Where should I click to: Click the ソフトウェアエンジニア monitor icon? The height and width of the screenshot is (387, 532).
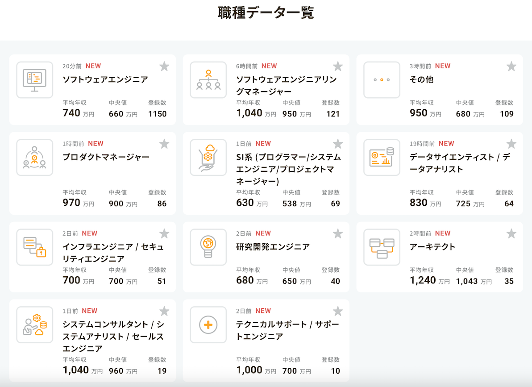click(x=34, y=80)
